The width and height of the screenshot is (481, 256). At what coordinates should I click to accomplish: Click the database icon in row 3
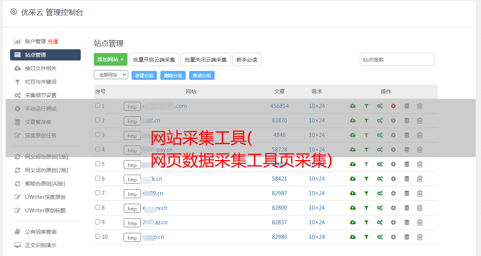click(407, 135)
